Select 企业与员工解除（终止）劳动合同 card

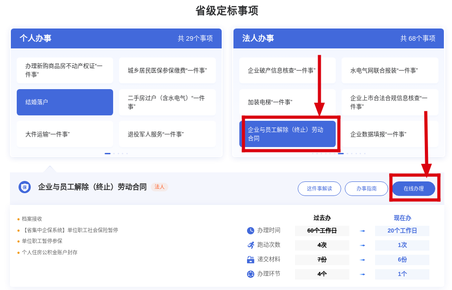click(x=287, y=134)
